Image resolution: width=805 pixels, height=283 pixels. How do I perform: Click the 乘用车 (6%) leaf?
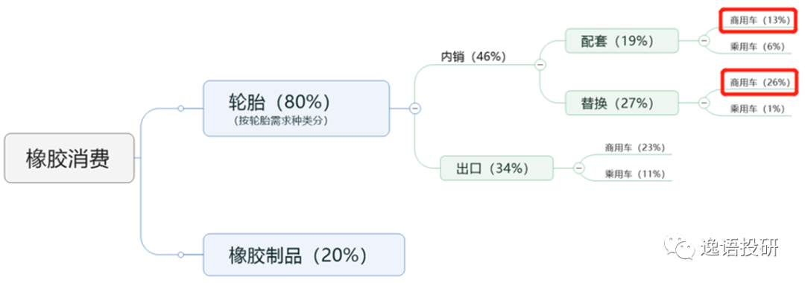click(x=758, y=46)
